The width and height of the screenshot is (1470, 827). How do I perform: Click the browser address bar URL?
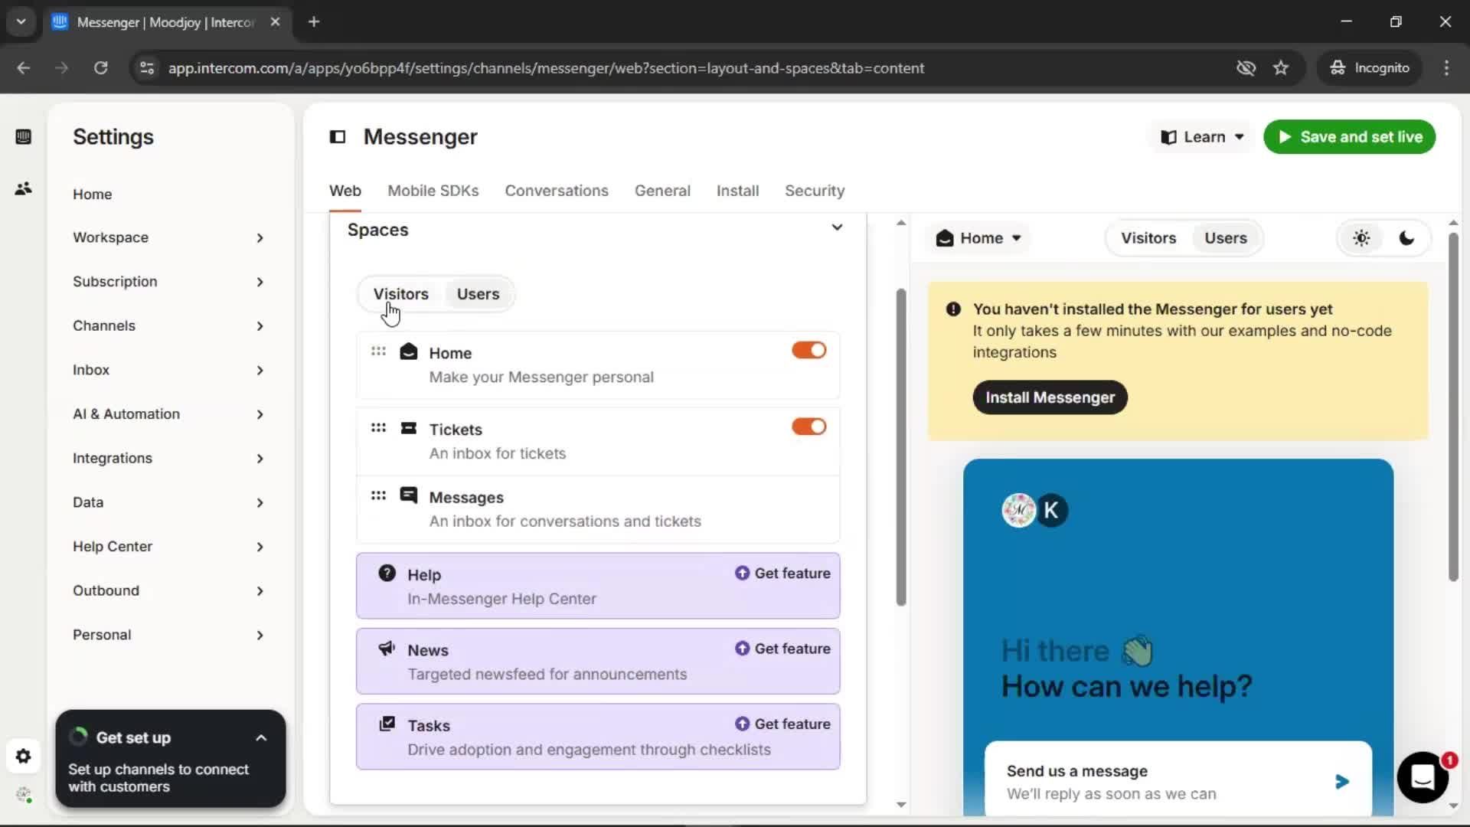[546, 68]
